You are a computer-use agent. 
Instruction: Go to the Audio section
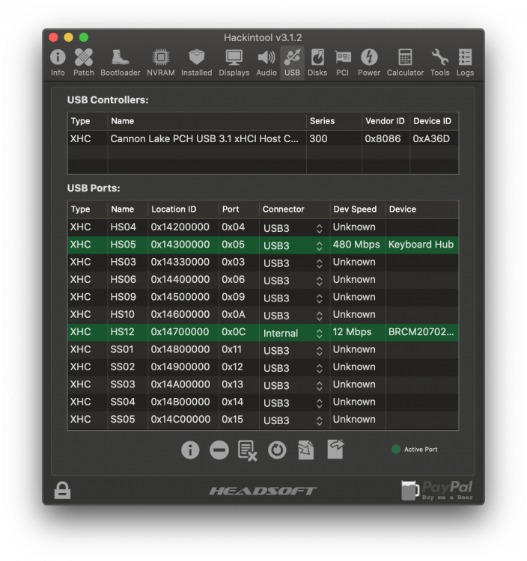tap(266, 63)
